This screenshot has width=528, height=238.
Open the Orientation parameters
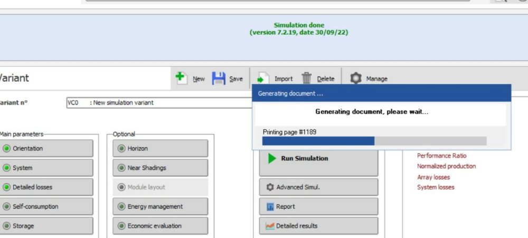click(46, 149)
